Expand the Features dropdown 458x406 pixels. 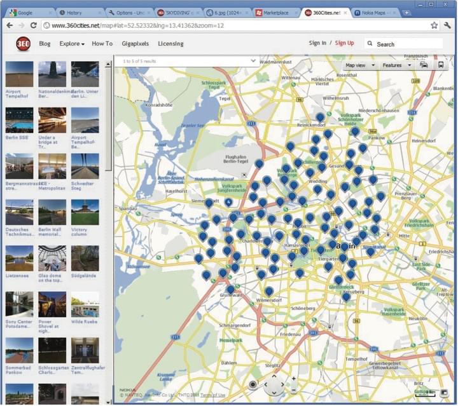(396, 65)
